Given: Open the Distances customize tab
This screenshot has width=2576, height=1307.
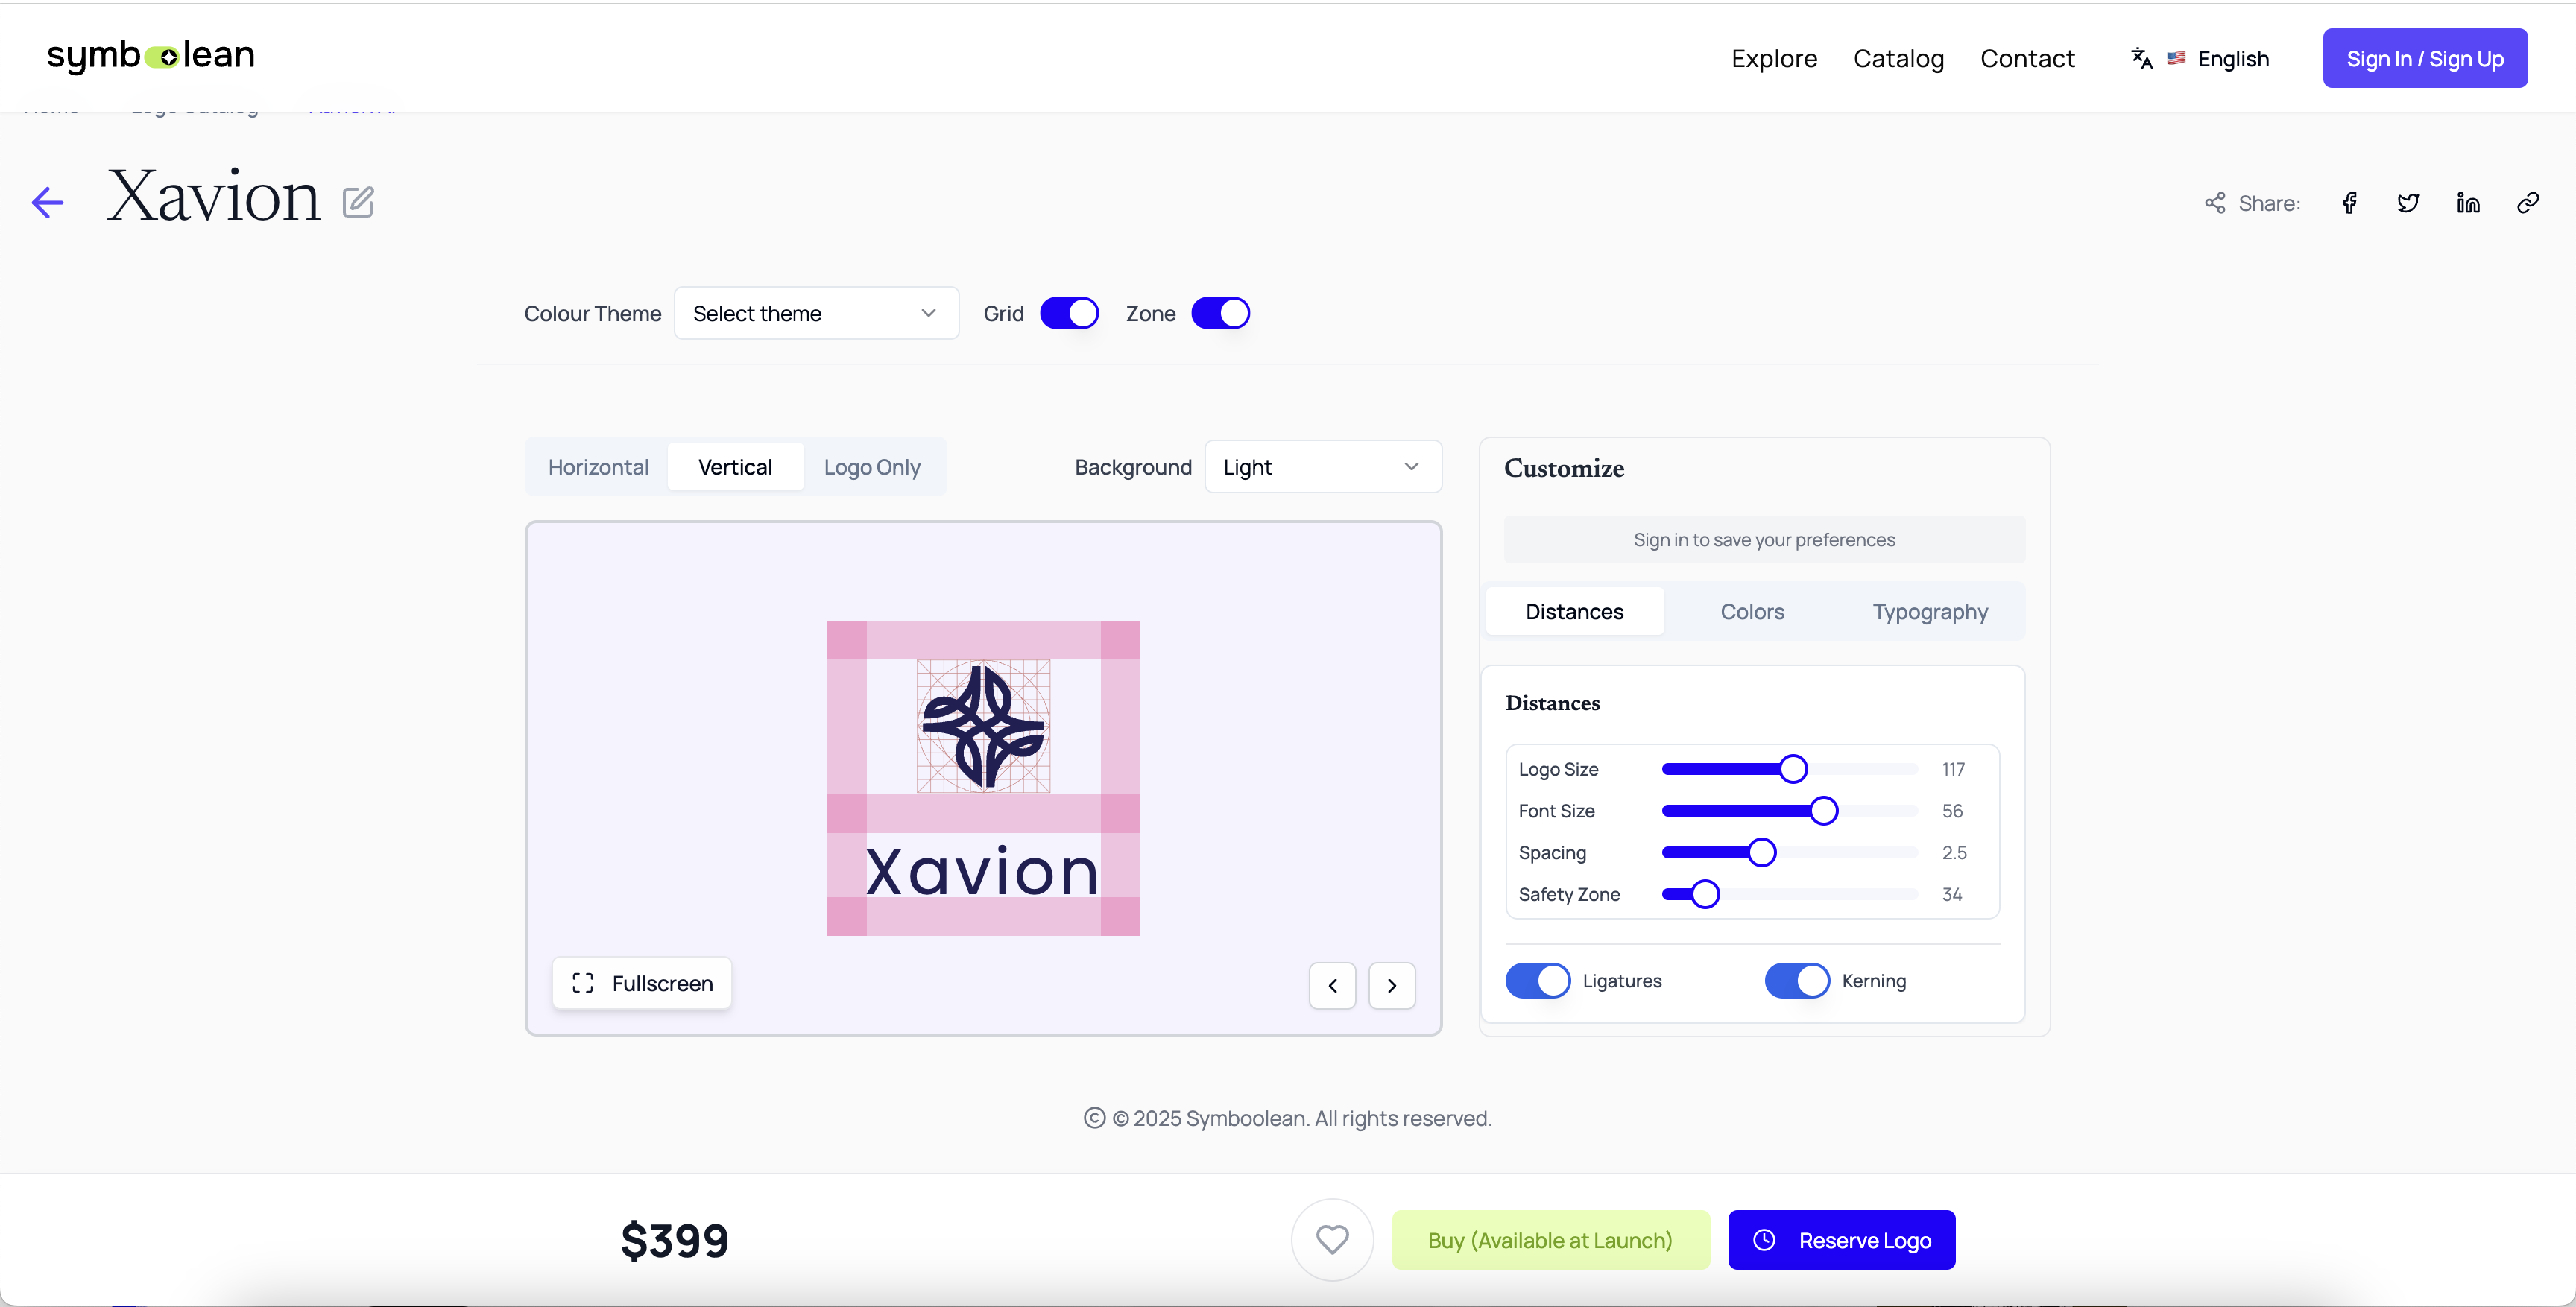Looking at the screenshot, I should point(1574,611).
